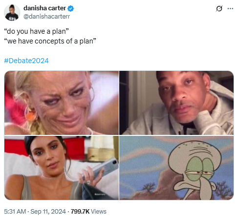
Task: Open the Squidward cartoon image
Action: 176,168
